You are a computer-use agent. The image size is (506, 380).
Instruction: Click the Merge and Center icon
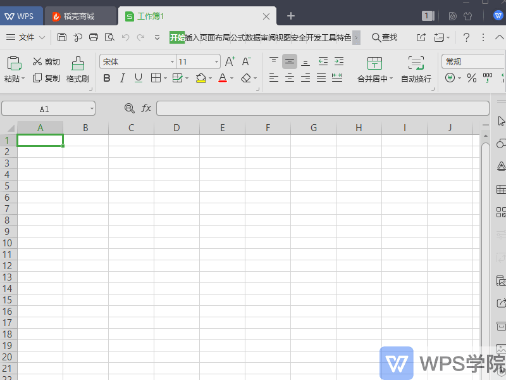coord(375,63)
